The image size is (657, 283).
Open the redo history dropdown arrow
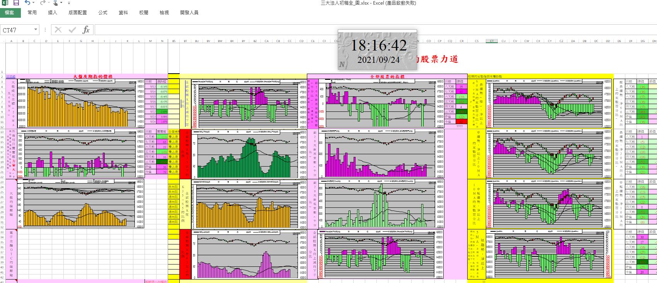[x=49, y=3]
